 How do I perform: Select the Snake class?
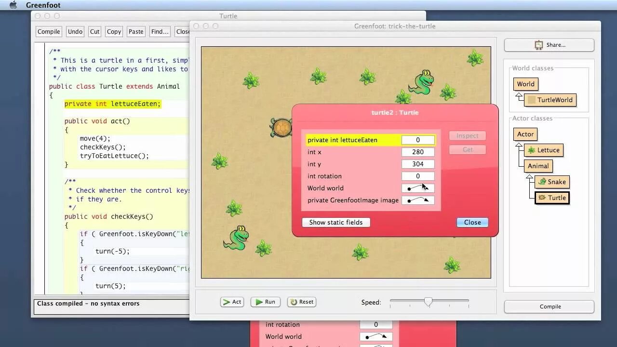tap(552, 182)
